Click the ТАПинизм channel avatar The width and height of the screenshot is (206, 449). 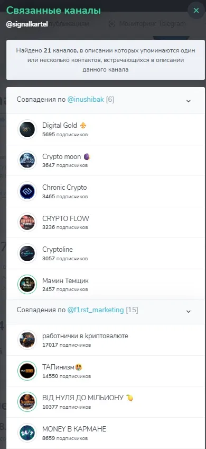(27, 371)
